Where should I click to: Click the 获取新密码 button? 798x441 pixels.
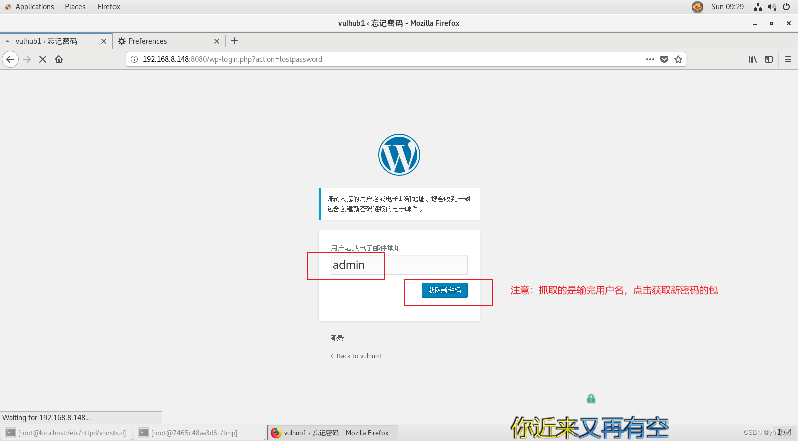click(444, 290)
